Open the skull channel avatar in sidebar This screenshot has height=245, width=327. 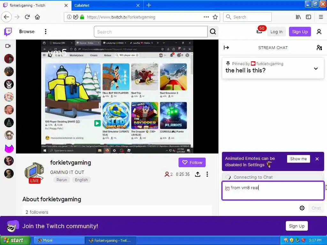click(x=9, y=84)
